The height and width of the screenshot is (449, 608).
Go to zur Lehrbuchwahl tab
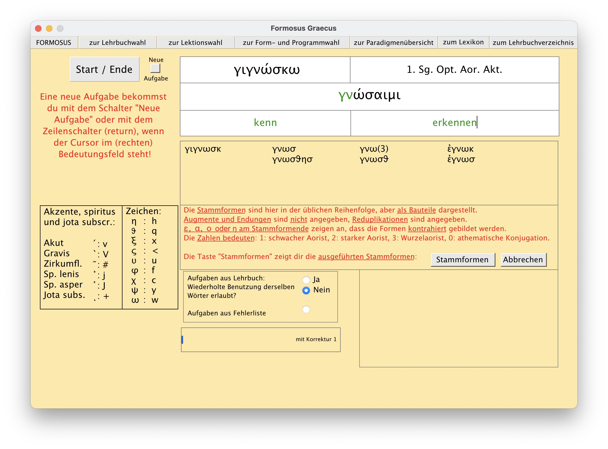[117, 42]
